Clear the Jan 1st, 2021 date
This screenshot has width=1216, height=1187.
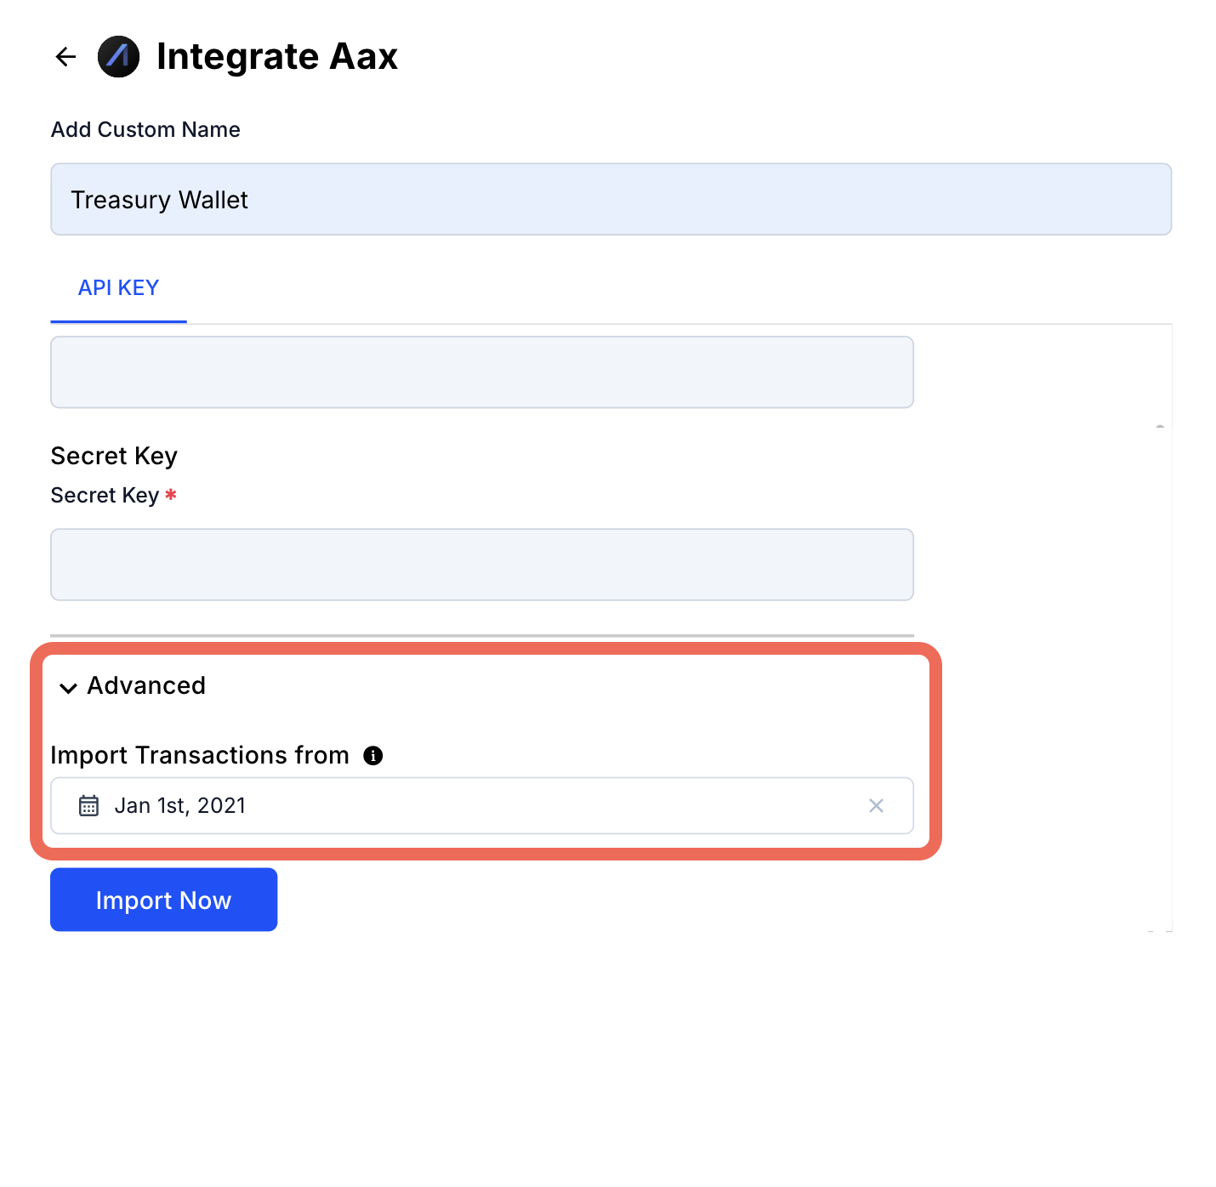(x=876, y=805)
